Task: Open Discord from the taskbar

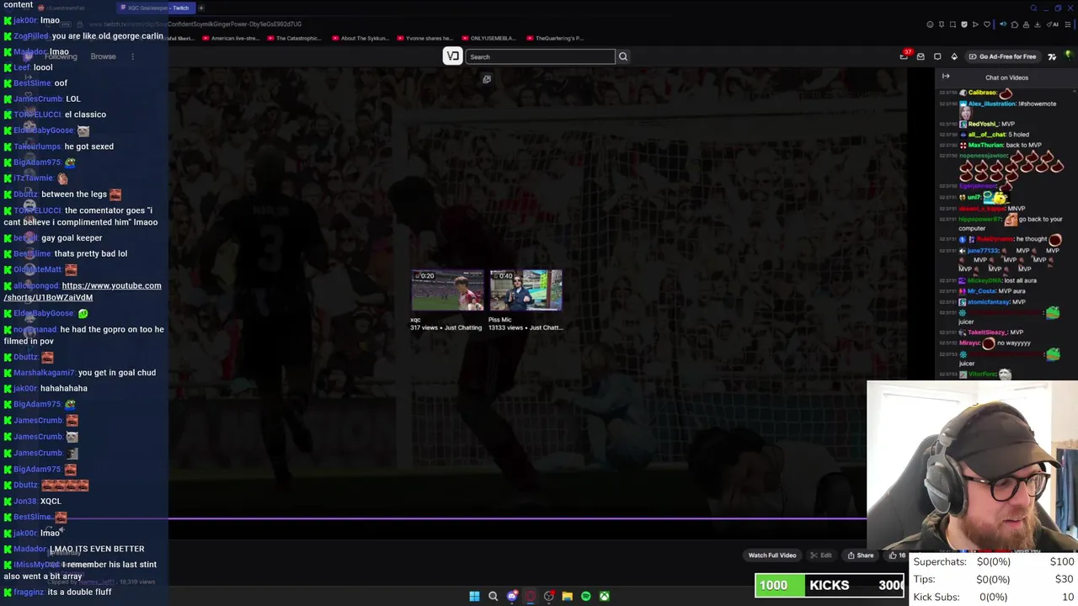Action: (512, 596)
